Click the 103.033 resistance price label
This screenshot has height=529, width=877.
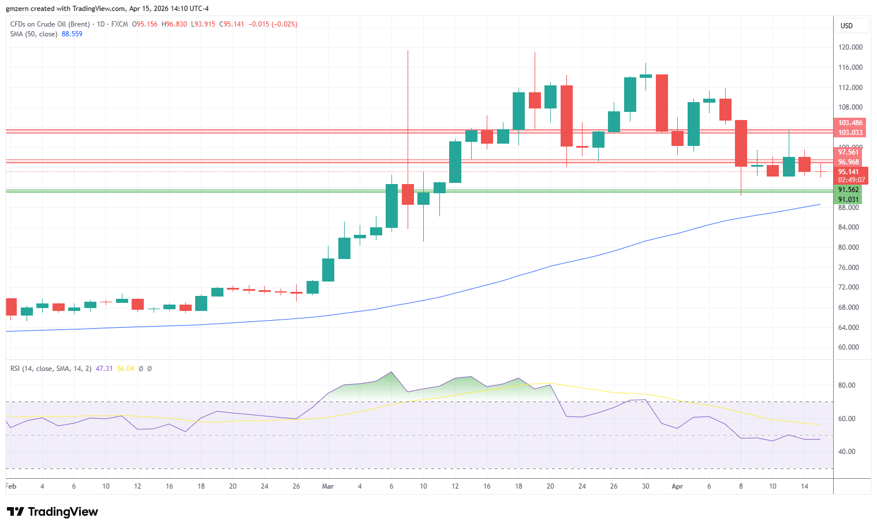pos(850,133)
